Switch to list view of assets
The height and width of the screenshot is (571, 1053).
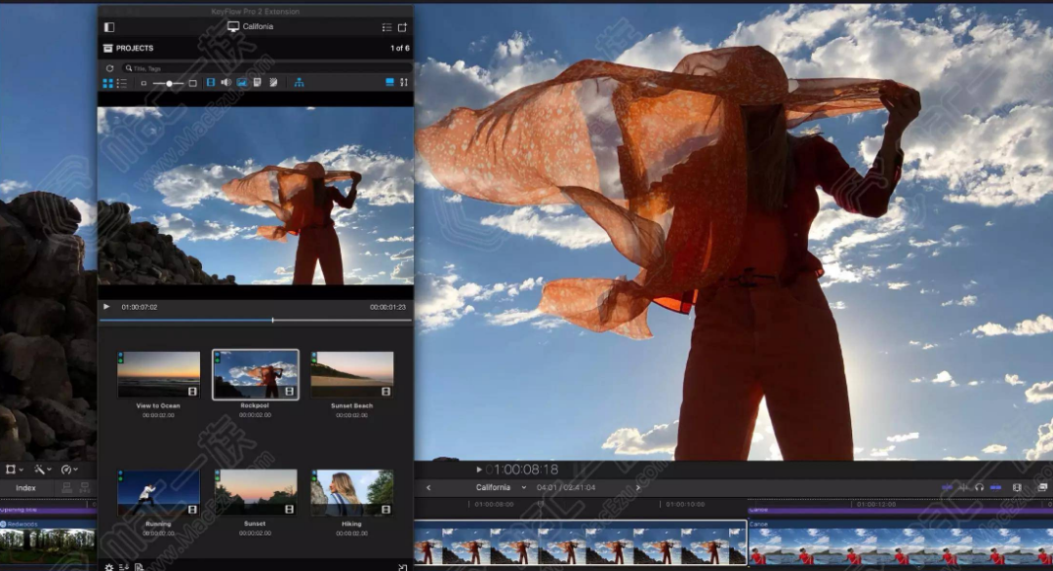click(x=122, y=83)
